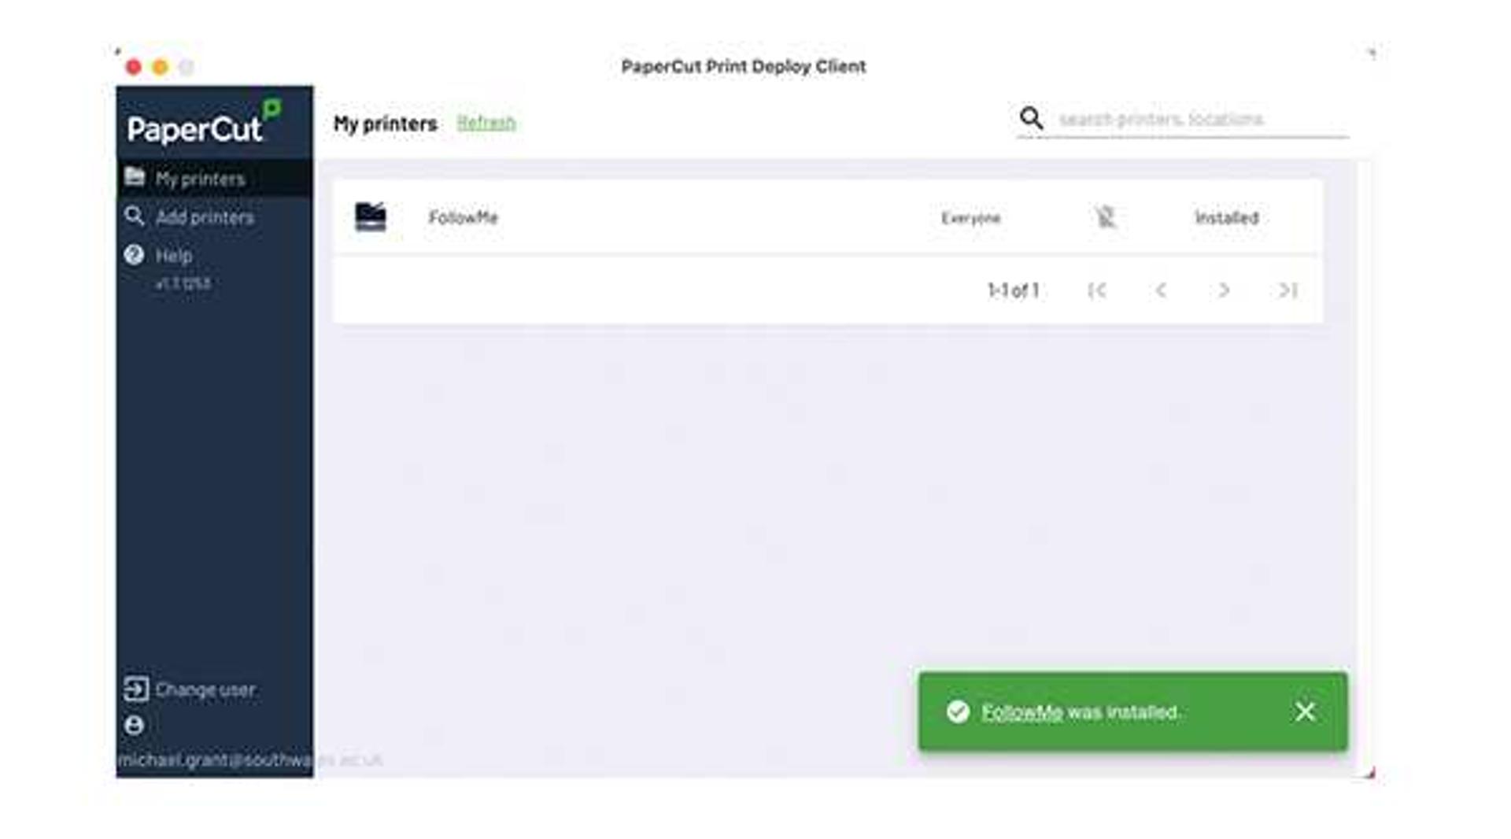This screenshot has width=1511, height=839.
Task: Select the FollowMe printer row
Action: point(827,217)
